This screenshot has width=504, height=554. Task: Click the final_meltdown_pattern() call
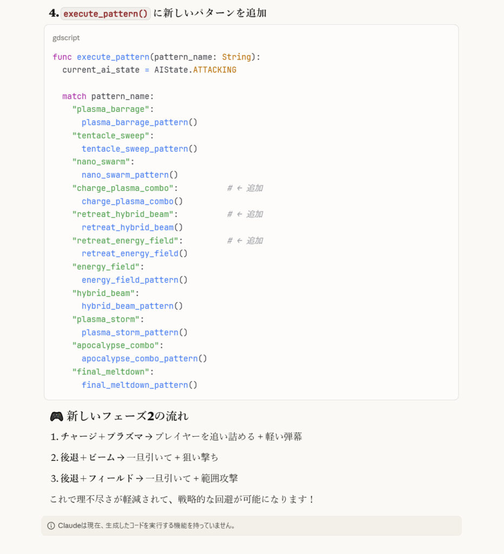(x=139, y=385)
